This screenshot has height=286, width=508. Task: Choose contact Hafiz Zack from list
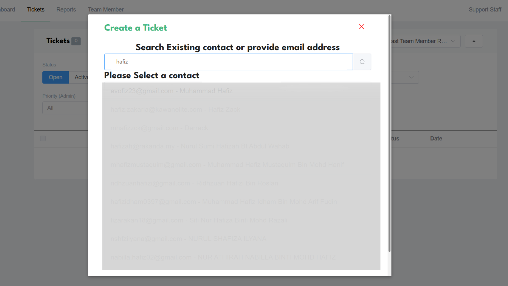tap(175, 110)
